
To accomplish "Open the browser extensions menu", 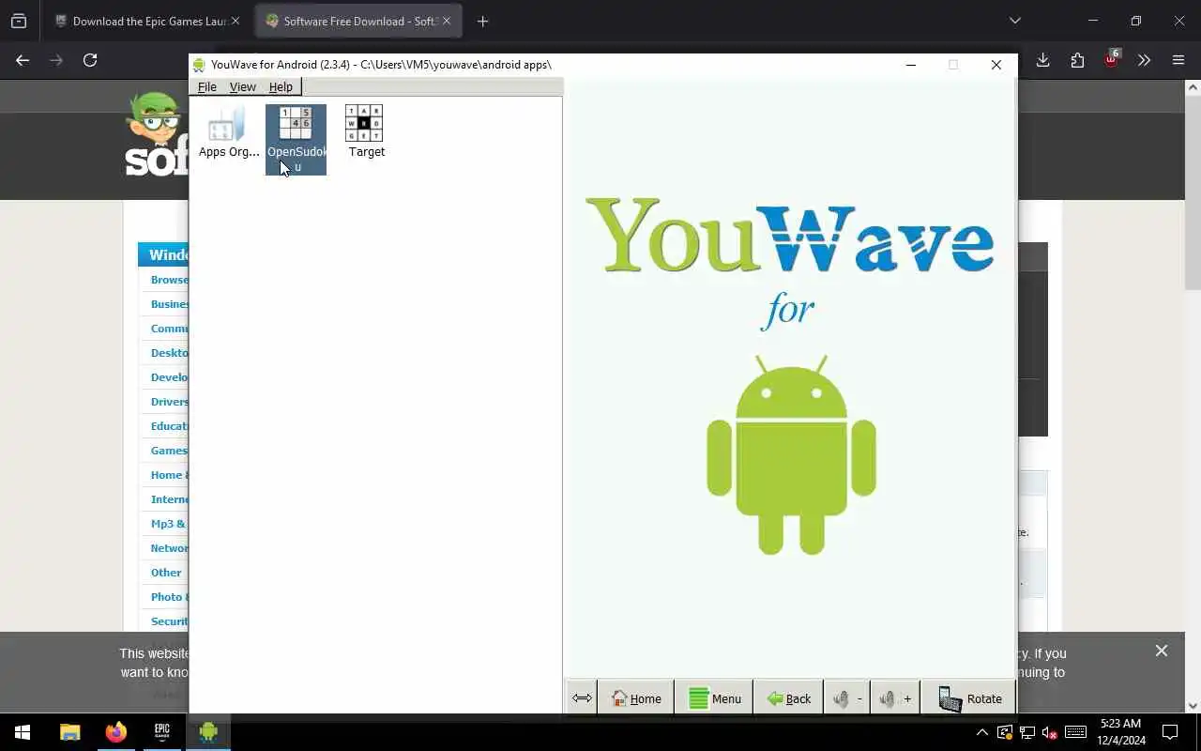I will tap(1077, 60).
